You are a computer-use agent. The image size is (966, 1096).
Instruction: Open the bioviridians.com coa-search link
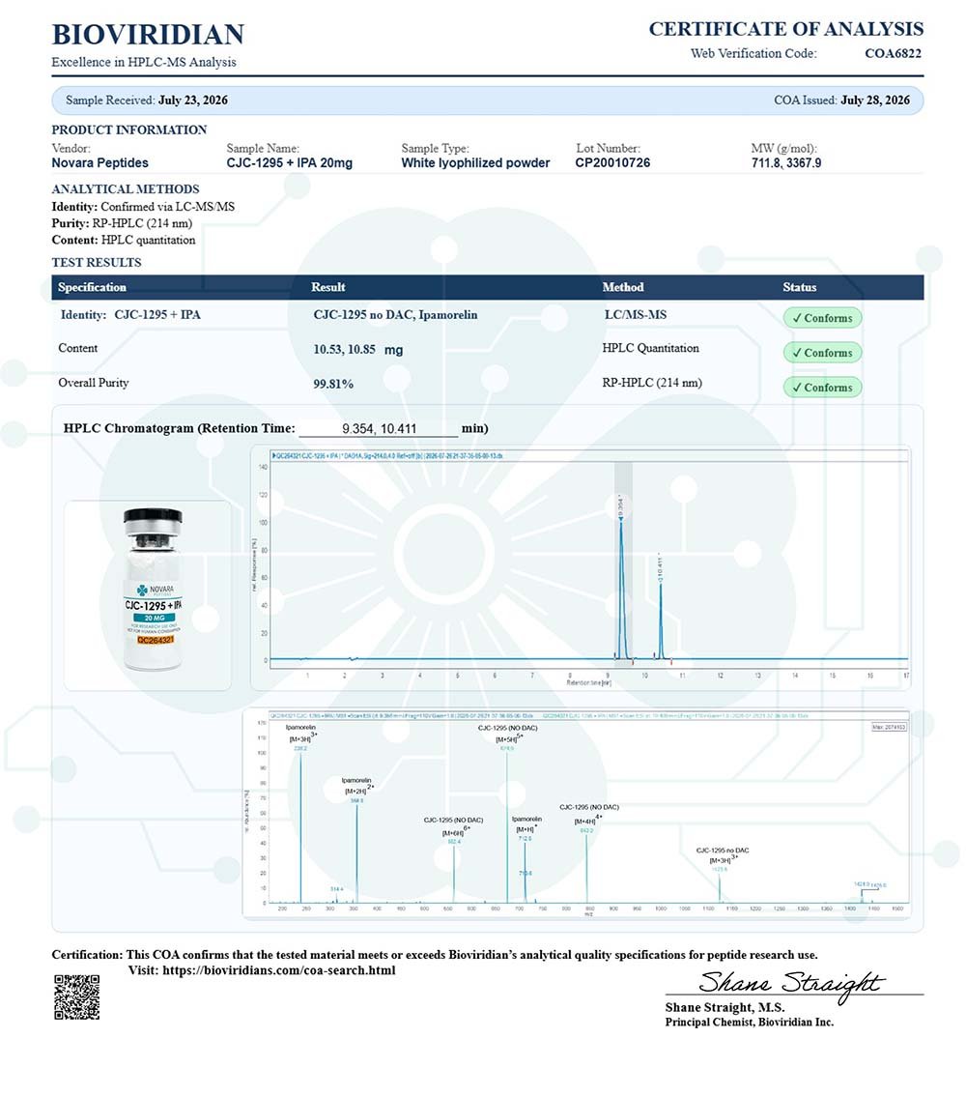[x=279, y=970]
